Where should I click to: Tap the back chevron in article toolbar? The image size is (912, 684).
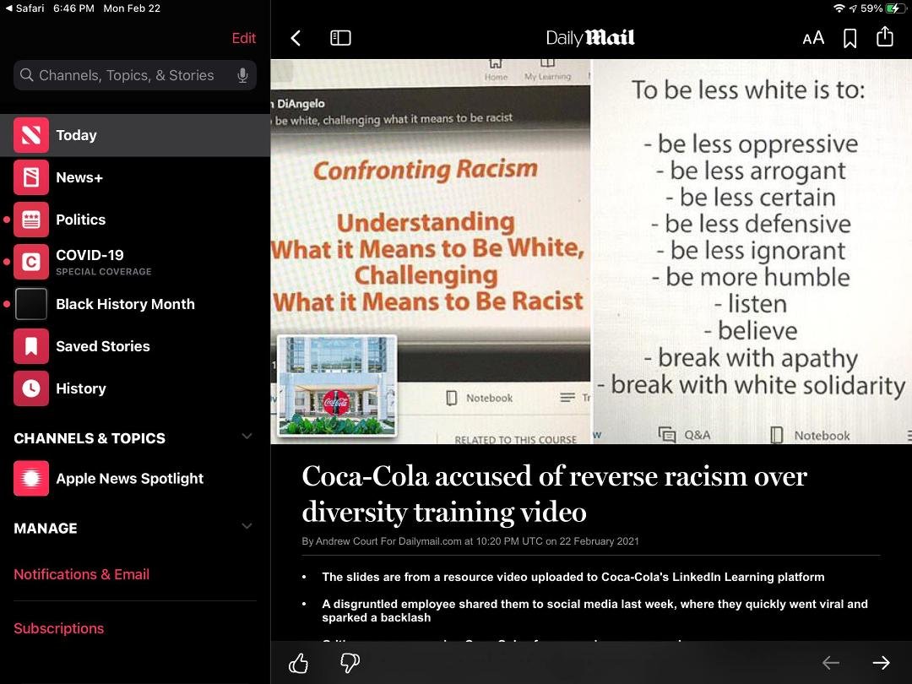296,38
